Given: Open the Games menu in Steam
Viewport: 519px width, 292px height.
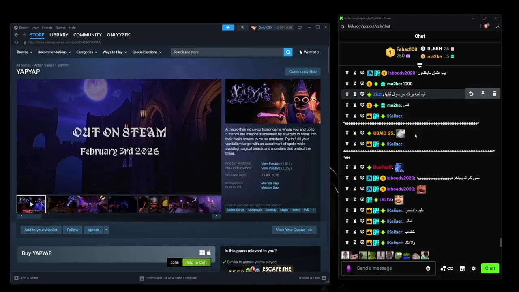Looking at the screenshot, I should coord(61,28).
